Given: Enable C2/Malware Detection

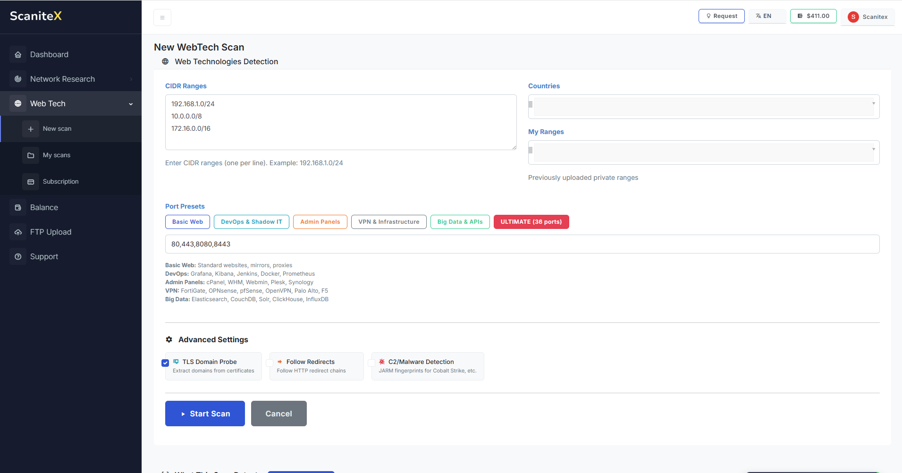Looking at the screenshot, I should [x=371, y=363].
